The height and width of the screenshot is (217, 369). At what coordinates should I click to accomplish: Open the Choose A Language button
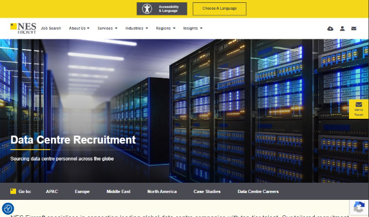point(220,9)
